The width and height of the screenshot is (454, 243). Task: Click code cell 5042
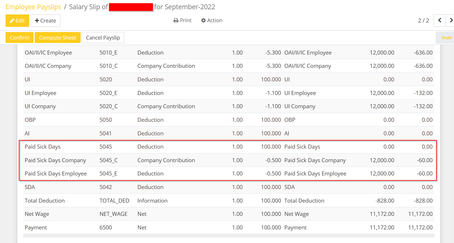point(105,187)
